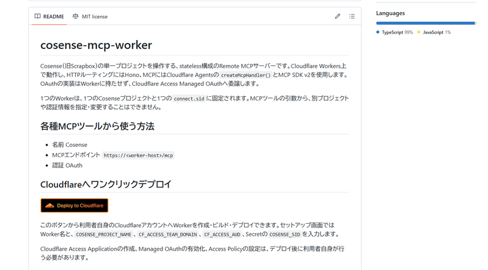
Task: Click the 名前 Cosense list item
Action: pos(70,145)
